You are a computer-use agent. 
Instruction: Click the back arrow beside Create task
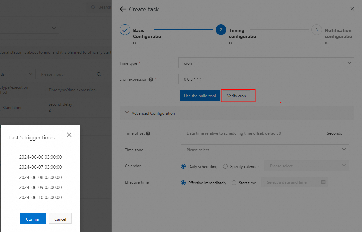(123, 9)
